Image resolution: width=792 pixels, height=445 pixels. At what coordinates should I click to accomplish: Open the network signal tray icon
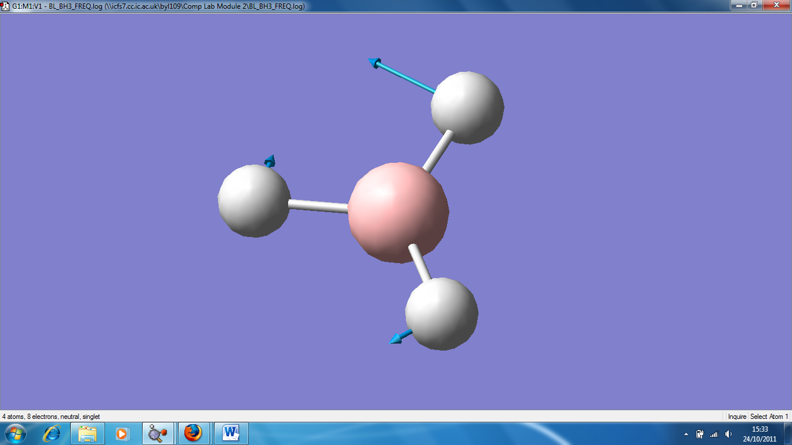point(714,433)
